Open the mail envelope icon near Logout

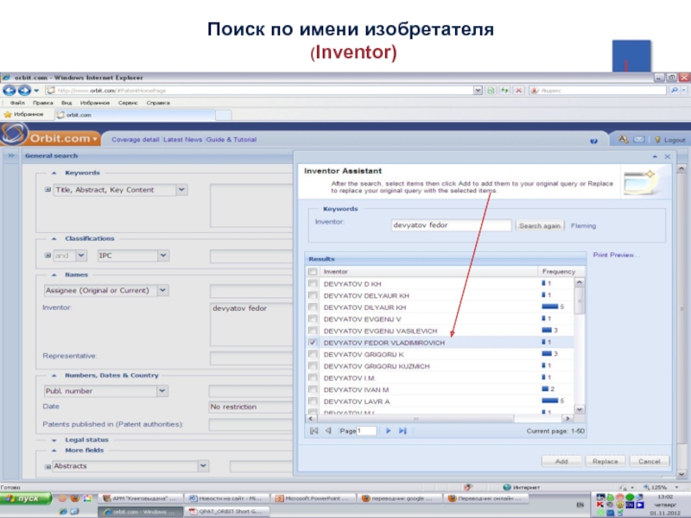click(639, 140)
